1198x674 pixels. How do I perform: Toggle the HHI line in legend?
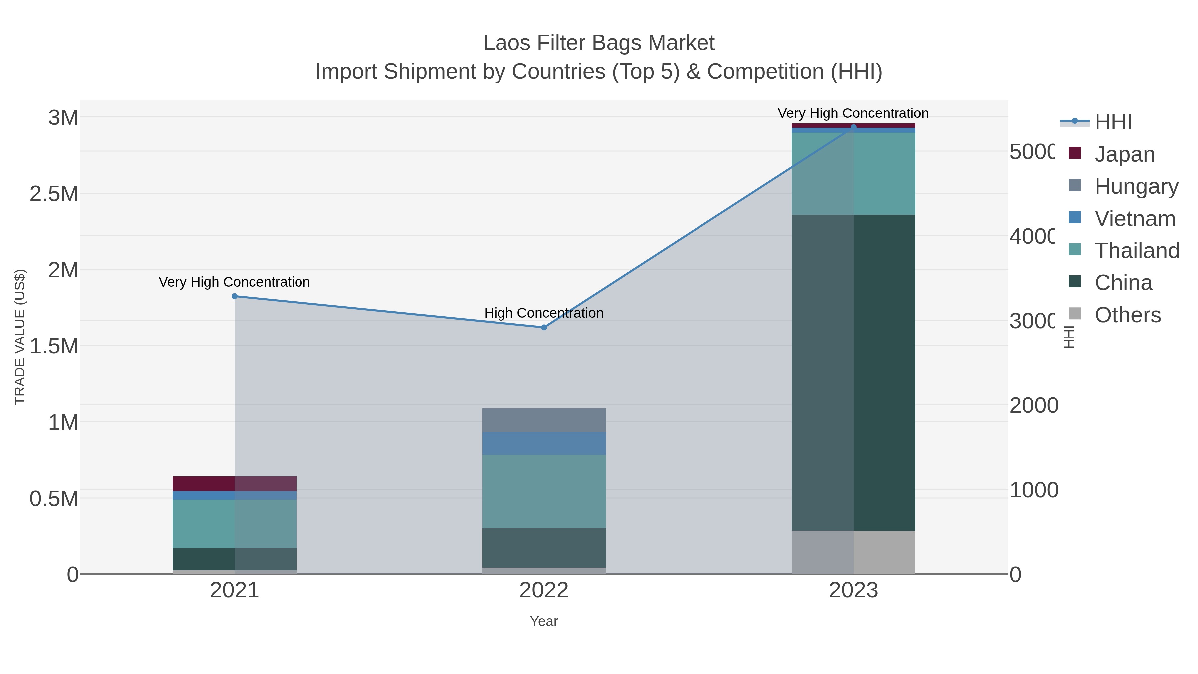click(x=1096, y=122)
